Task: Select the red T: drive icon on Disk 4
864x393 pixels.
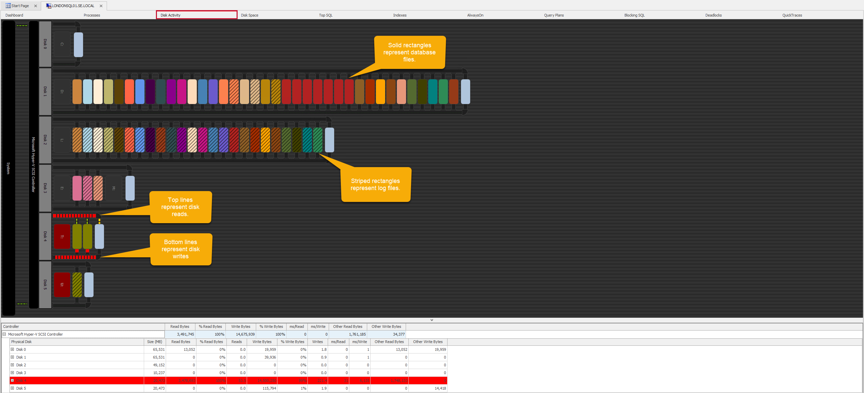Action: (x=62, y=236)
